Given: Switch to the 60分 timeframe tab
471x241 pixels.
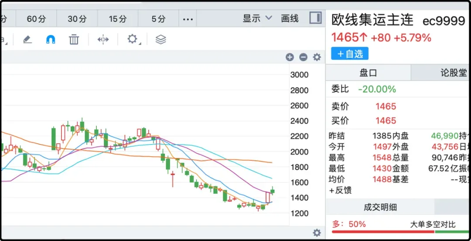Looking at the screenshot, I should pos(36,19).
